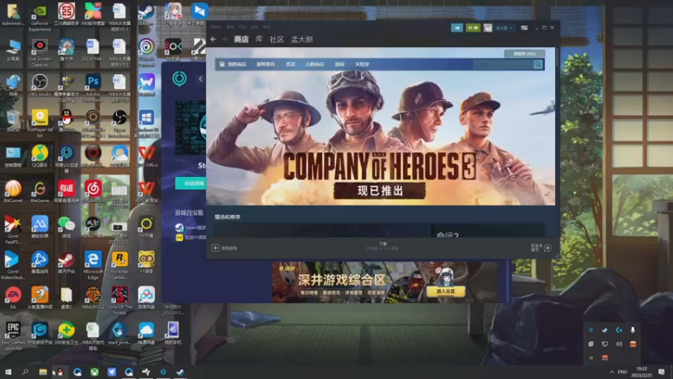Go back with the Steam back arrow
The image size is (673, 379).
point(214,40)
